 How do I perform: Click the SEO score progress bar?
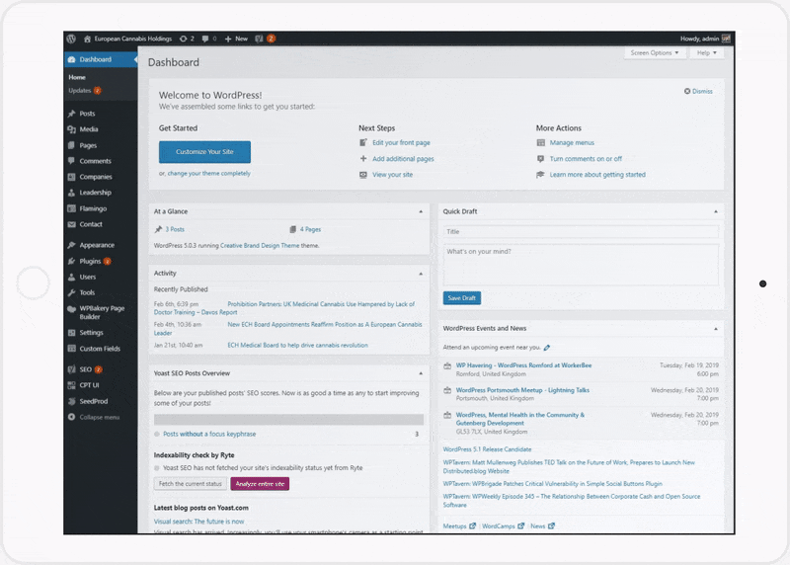coord(288,420)
